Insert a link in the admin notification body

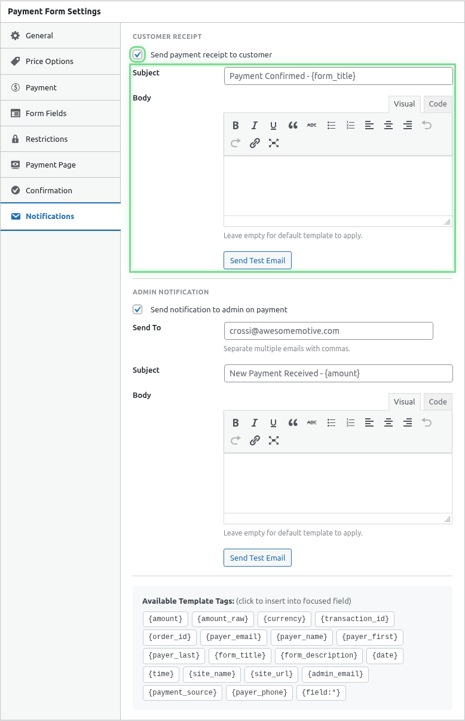tap(255, 440)
